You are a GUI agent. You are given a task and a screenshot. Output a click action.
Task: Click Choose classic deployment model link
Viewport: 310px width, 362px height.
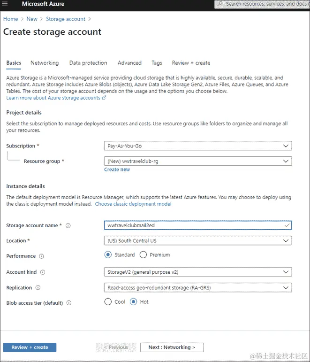coord(133,204)
